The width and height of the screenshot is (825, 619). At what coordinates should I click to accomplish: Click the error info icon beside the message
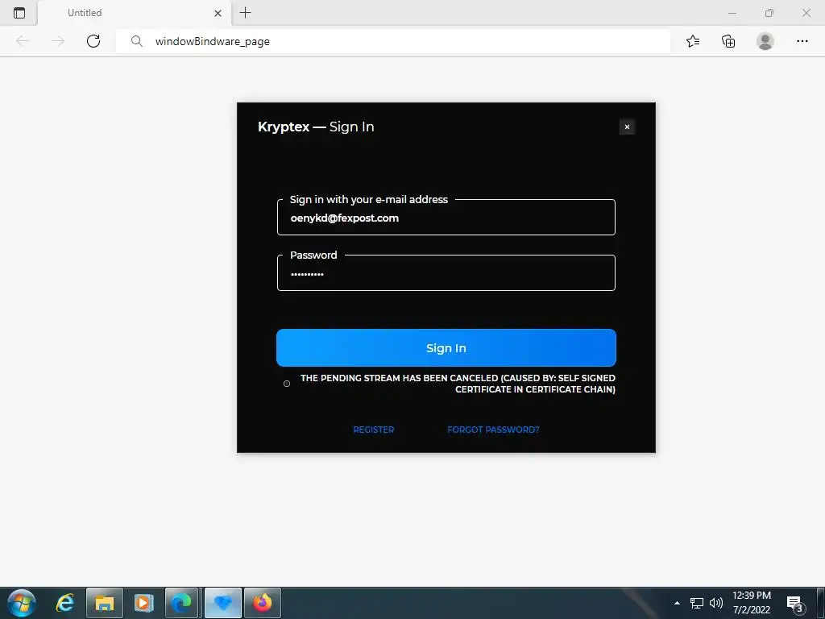(287, 384)
